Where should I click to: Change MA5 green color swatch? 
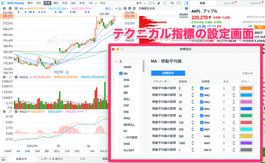tap(246, 116)
